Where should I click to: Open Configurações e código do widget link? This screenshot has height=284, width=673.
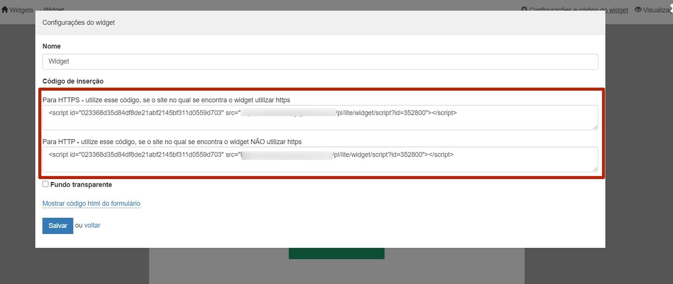click(x=579, y=10)
